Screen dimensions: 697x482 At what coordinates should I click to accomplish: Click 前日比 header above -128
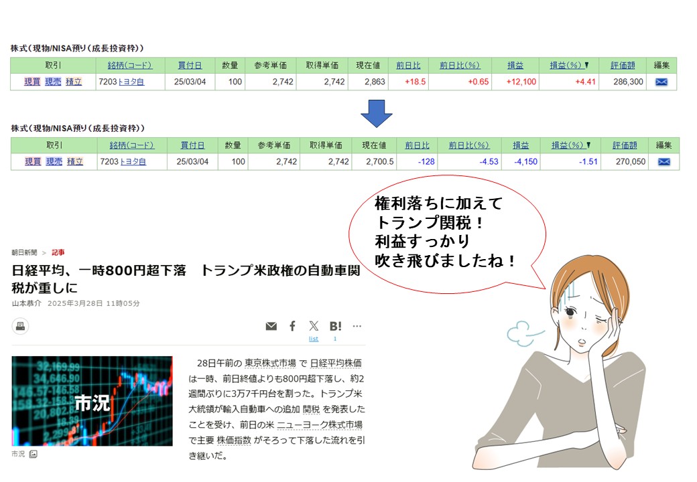417,145
